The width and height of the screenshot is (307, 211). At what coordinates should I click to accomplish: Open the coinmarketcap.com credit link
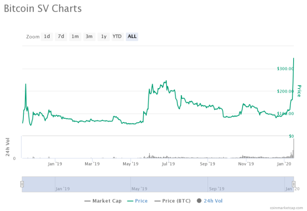286,208
